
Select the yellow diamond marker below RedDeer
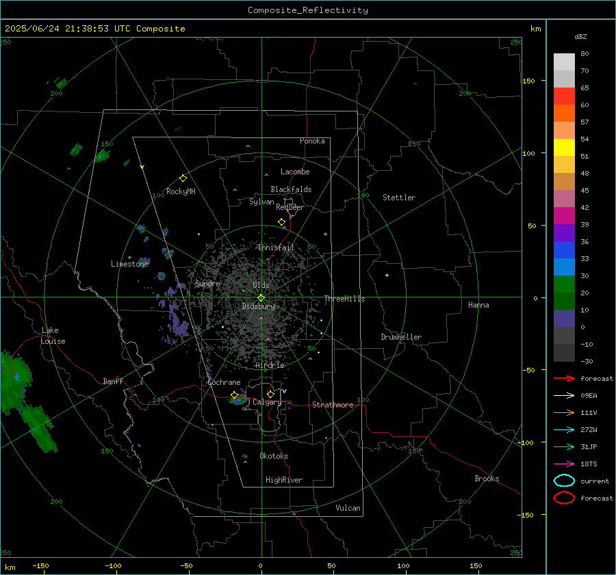[x=281, y=222]
